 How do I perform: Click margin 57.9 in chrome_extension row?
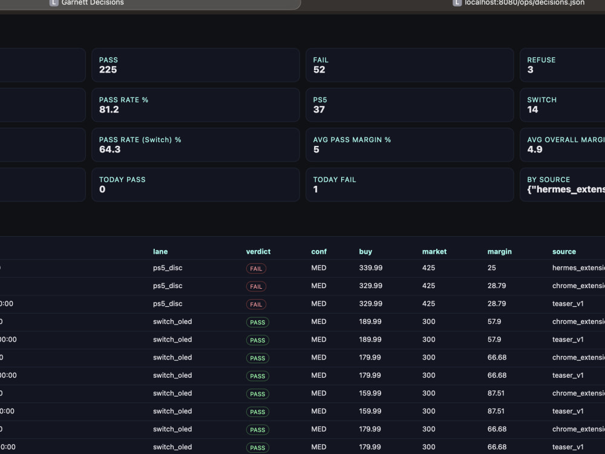(x=494, y=321)
